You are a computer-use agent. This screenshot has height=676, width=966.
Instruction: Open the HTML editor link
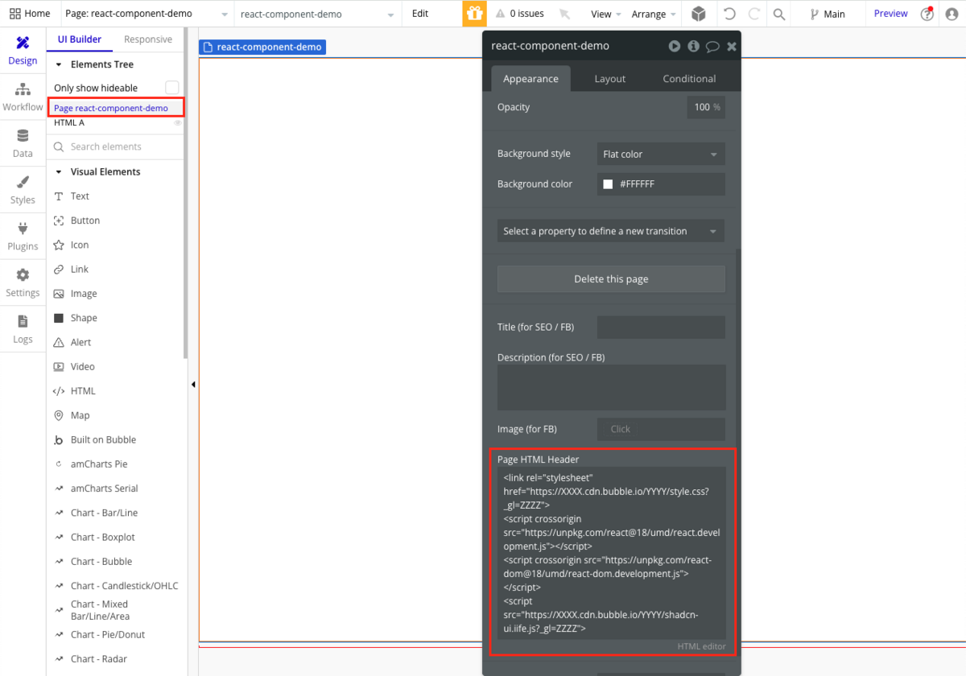[701, 646]
